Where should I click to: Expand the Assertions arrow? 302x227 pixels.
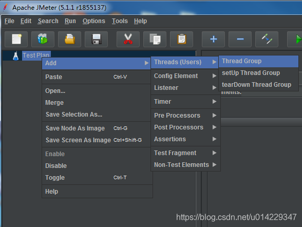coord(214,139)
